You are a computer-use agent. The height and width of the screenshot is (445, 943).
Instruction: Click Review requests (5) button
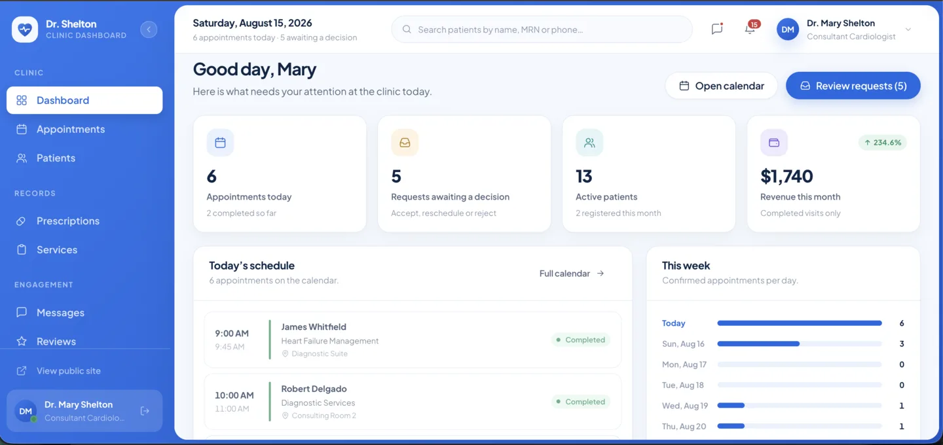[853, 86]
